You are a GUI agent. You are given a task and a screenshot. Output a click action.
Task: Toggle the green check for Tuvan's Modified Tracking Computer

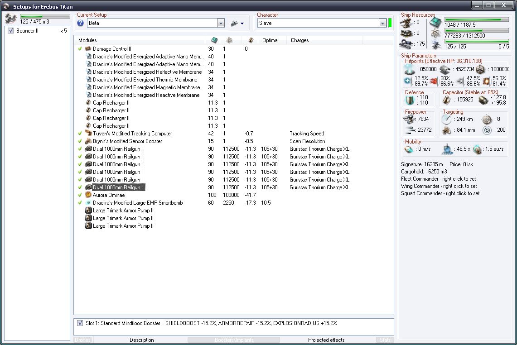tap(80, 134)
